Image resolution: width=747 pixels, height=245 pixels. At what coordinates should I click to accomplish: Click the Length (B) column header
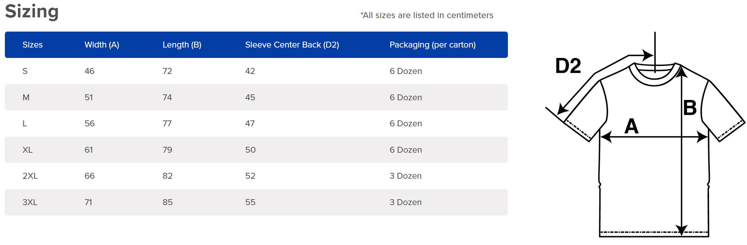tap(182, 45)
